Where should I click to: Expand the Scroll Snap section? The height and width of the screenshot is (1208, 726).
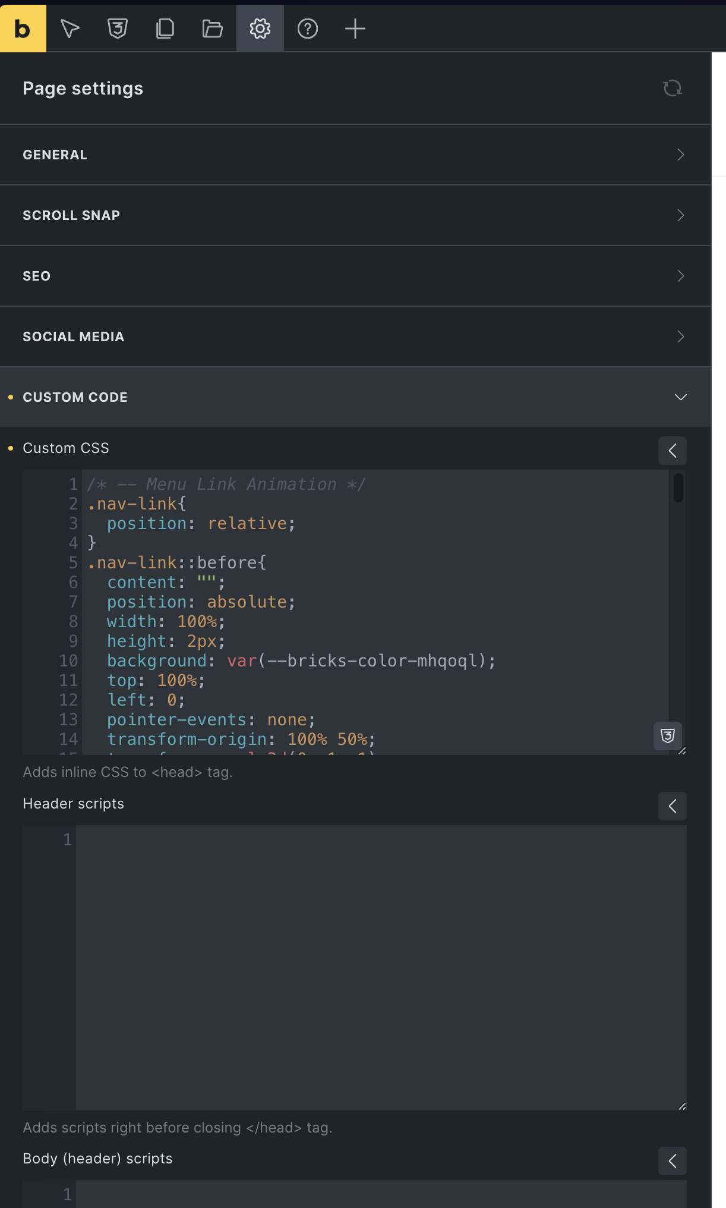tap(355, 215)
